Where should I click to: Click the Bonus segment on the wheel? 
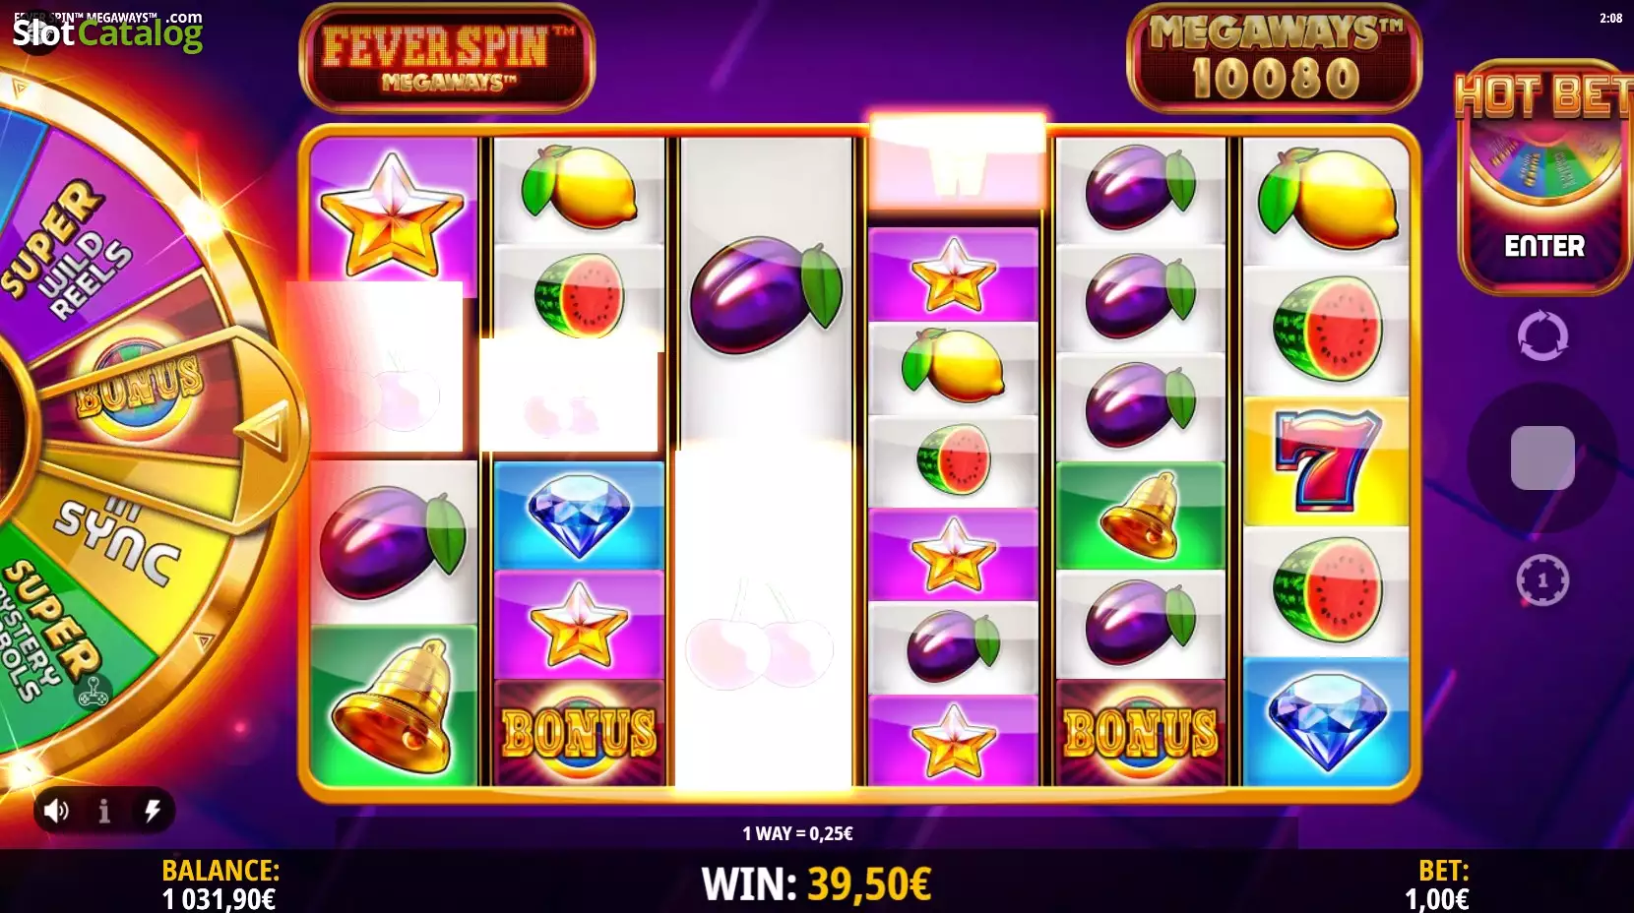coord(138,384)
